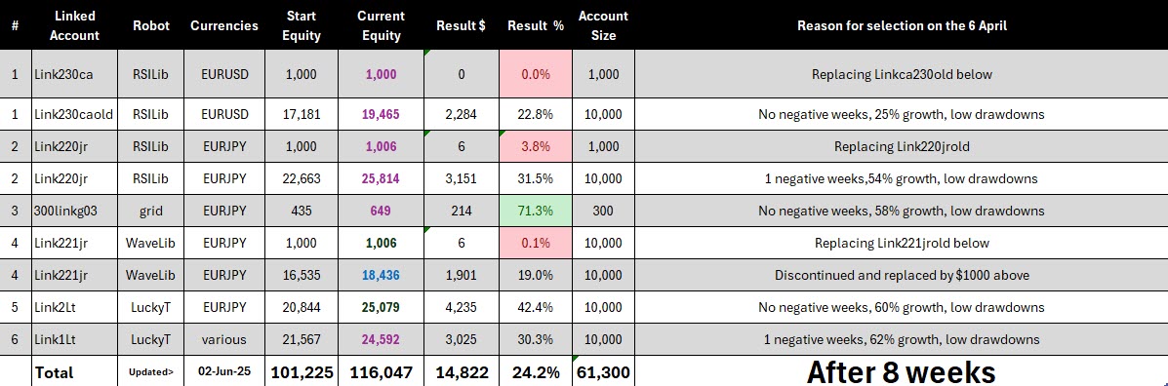Click the total 61,300 account size cell
Screen dimensions: 1168x386
click(603, 372)
